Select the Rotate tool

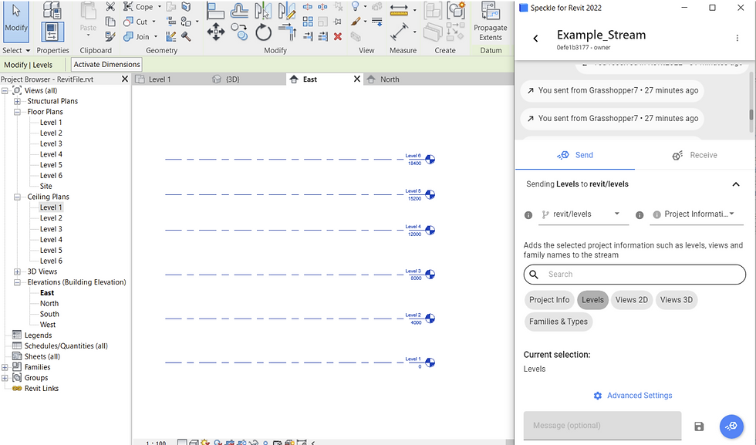263,32
